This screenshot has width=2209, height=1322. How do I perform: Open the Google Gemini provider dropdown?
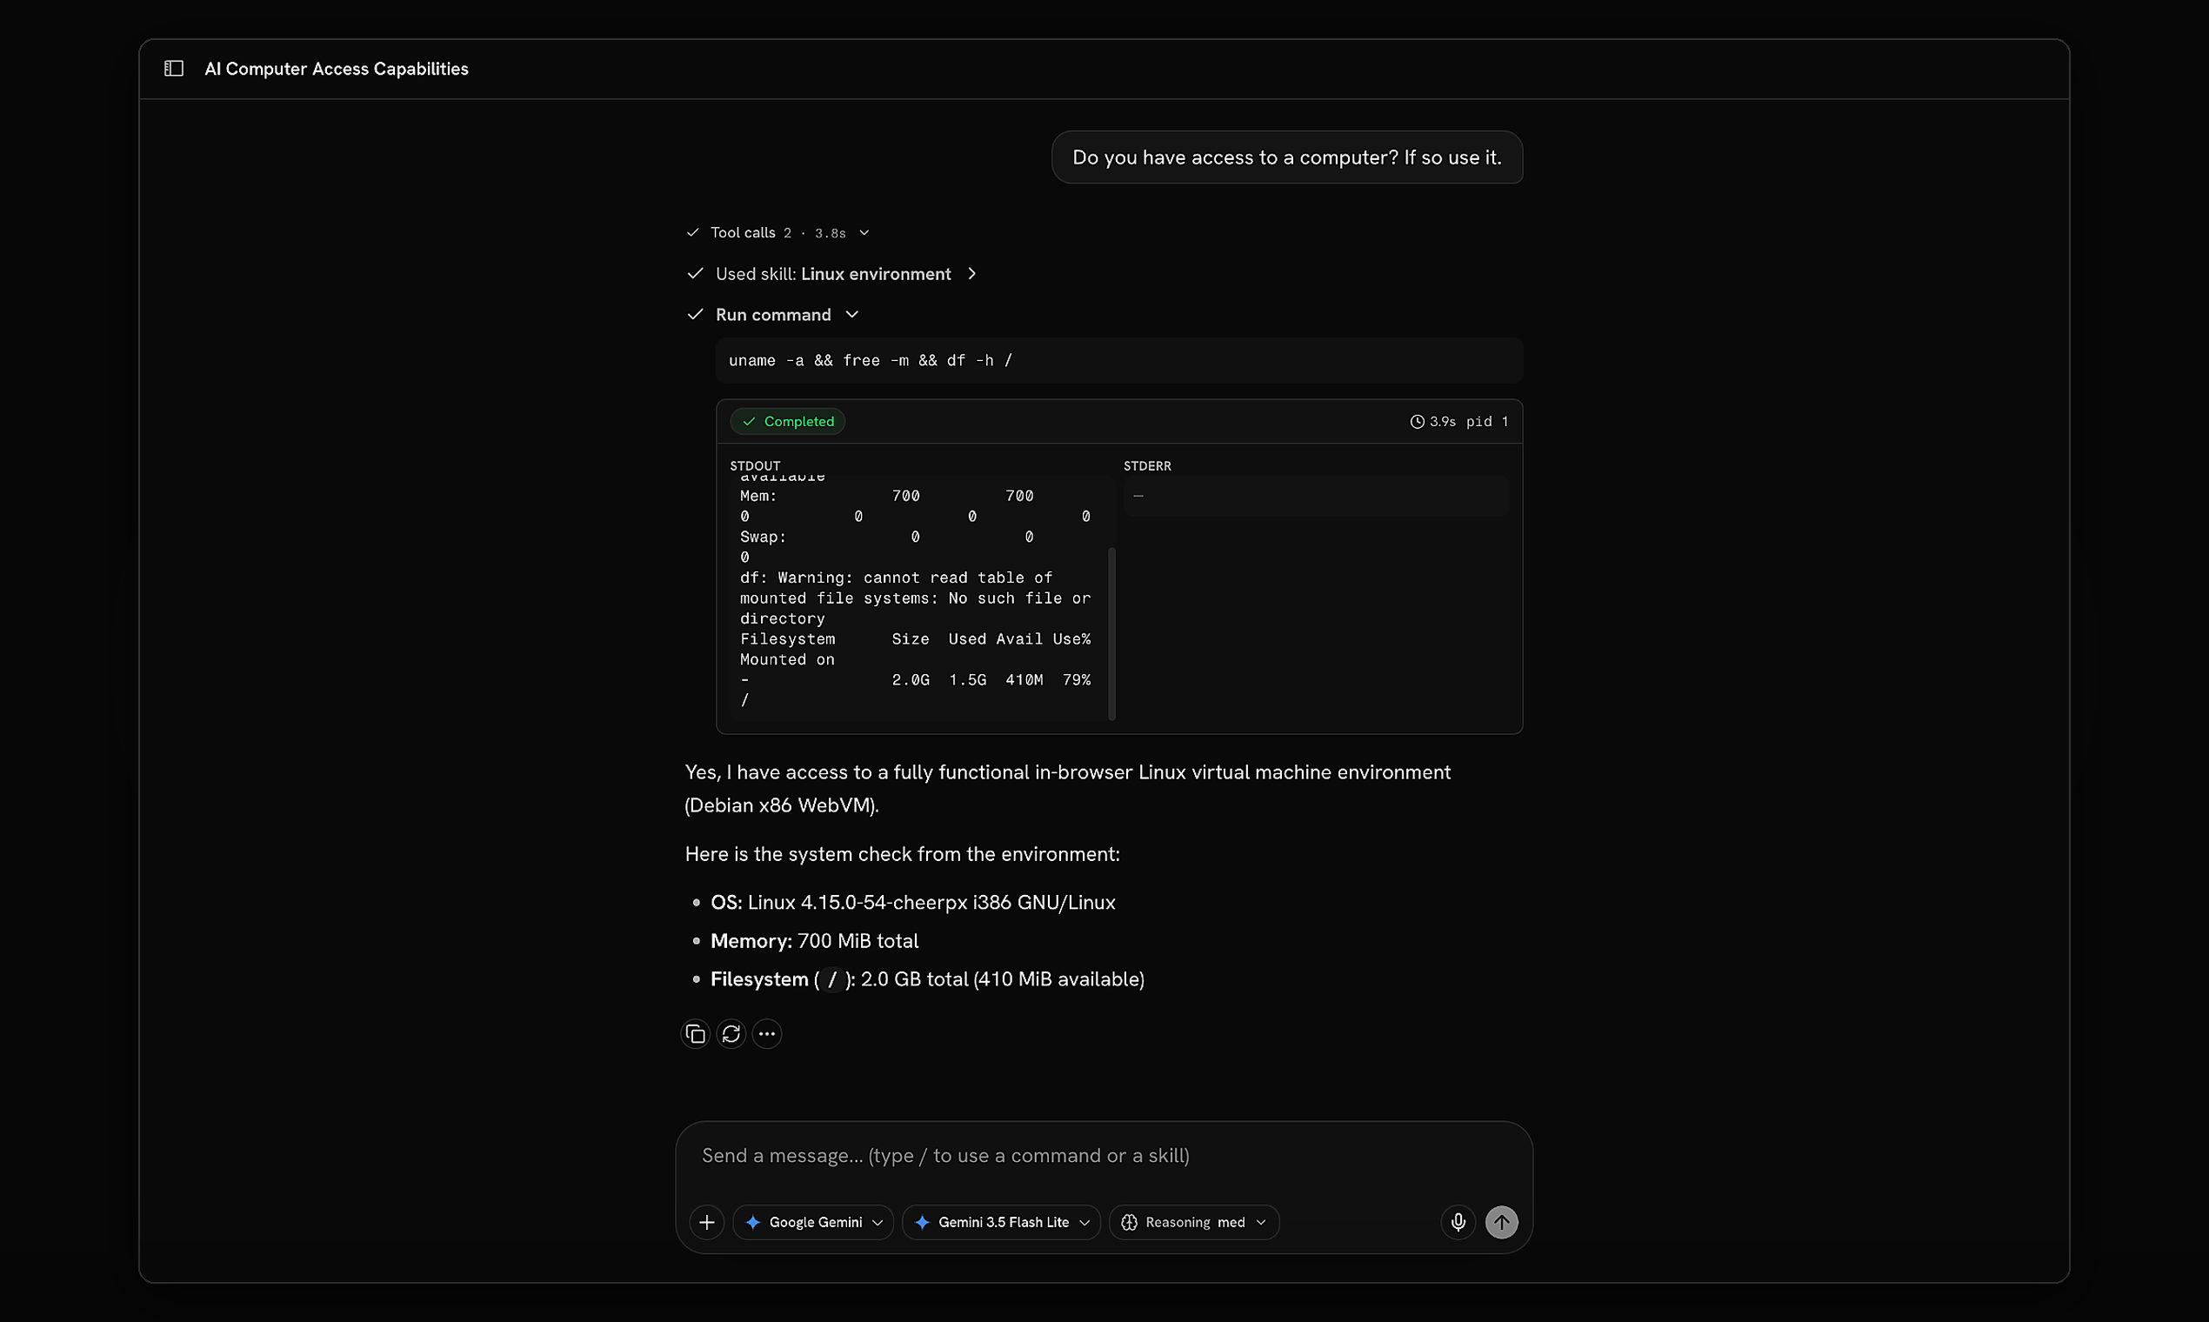coord(813,1222)
